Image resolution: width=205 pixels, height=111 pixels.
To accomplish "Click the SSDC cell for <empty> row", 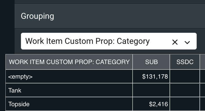I will click(185, 77).
